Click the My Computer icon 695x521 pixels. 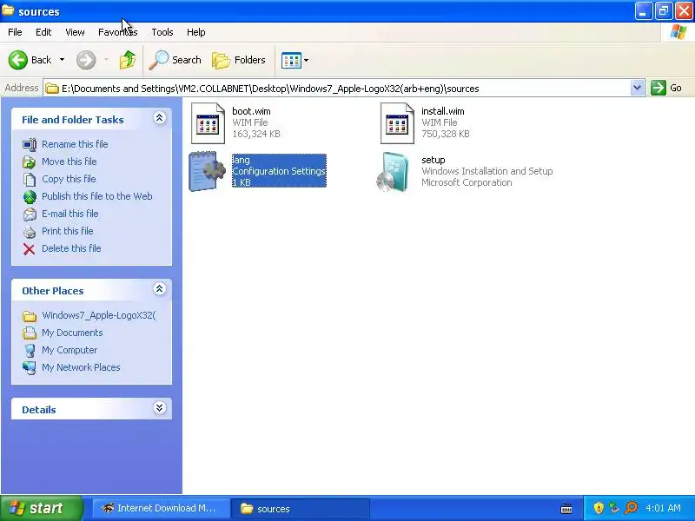30,351
